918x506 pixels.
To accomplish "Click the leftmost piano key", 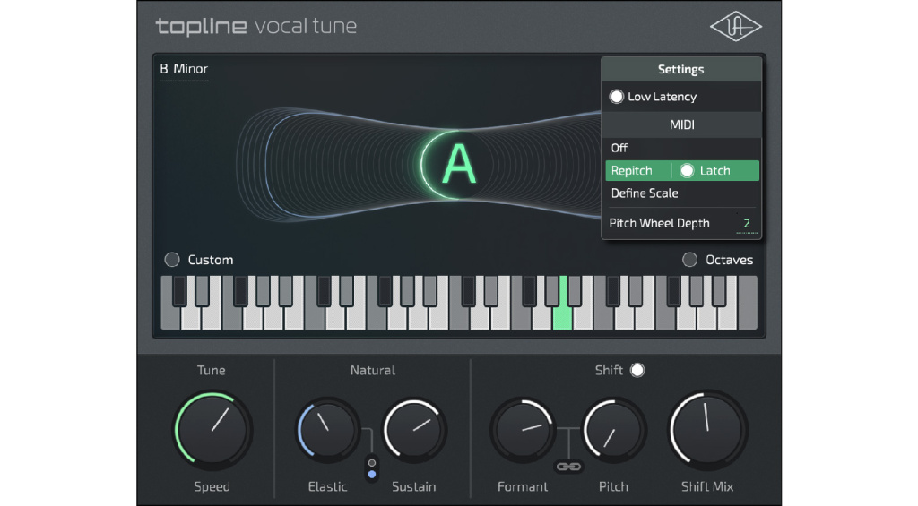I will [169, 316].
